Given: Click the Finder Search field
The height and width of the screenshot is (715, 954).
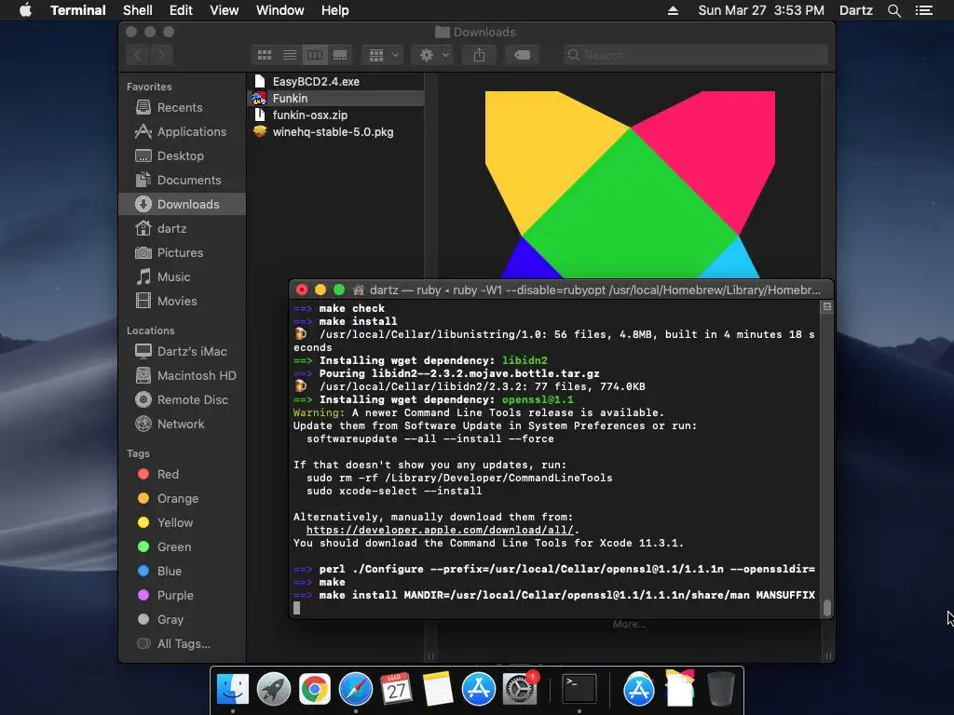Looking at the screenshot, I should coord(695,55).
